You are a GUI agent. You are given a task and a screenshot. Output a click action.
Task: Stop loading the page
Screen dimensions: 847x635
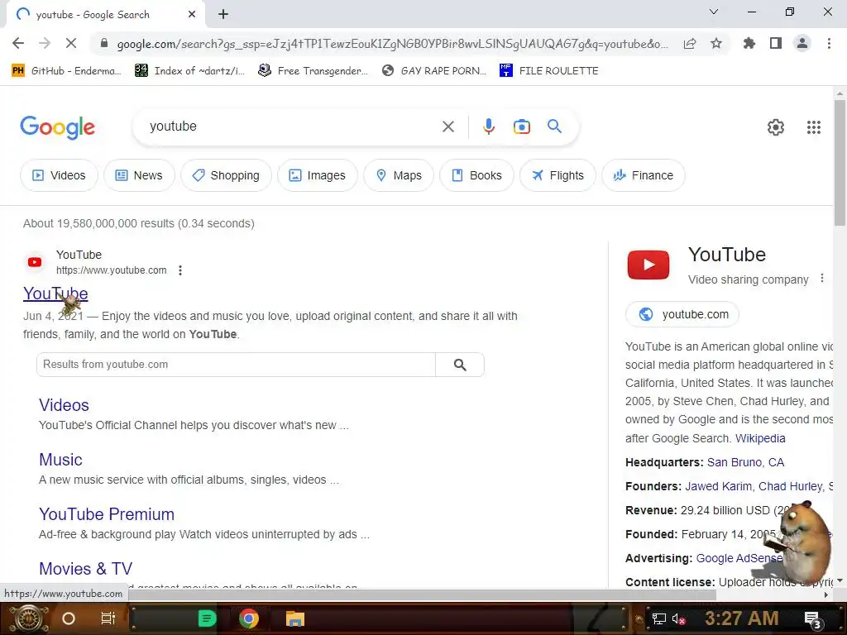point(71,43)
